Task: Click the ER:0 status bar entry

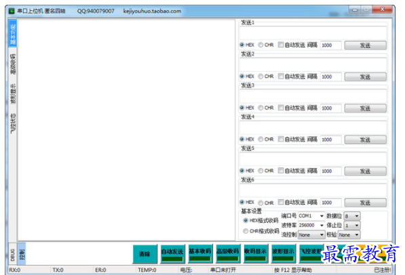Action: pos(100,270)
